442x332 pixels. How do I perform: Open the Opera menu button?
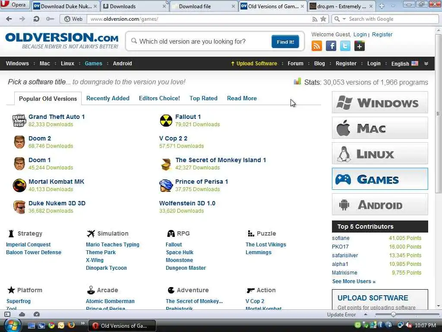(x=15, y=5)
